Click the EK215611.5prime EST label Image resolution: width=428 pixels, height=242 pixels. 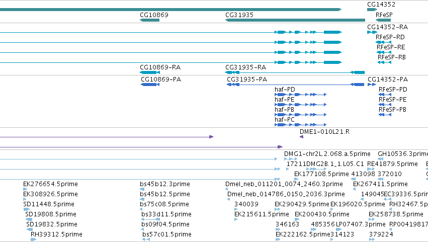[x=262, y=214]
